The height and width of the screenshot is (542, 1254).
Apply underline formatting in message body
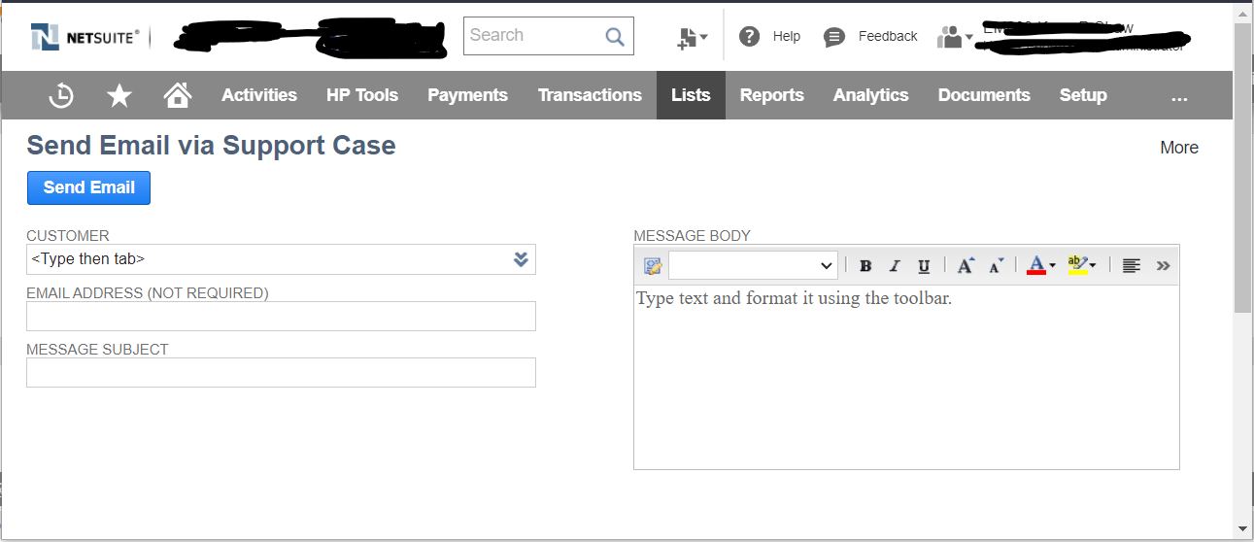pos(924,265)
